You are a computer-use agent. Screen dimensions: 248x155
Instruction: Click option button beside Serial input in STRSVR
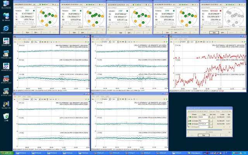pyautogui.click(x=212, y=117)
